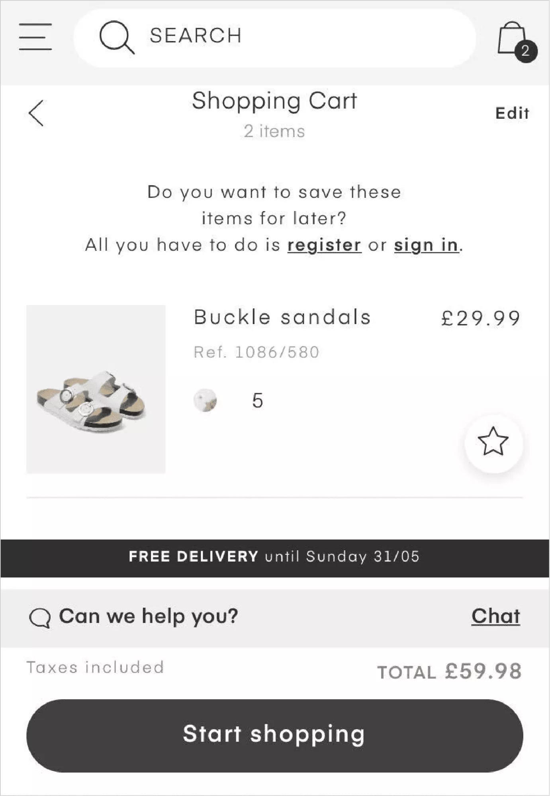Tap the search magnifier icon
550x796 pixels.
(x=117, y=37)
